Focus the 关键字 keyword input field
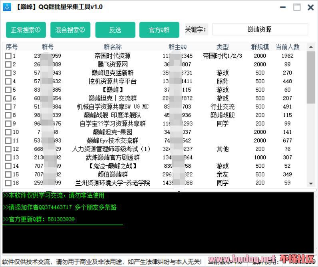318x267 pixels. point(260,29)
